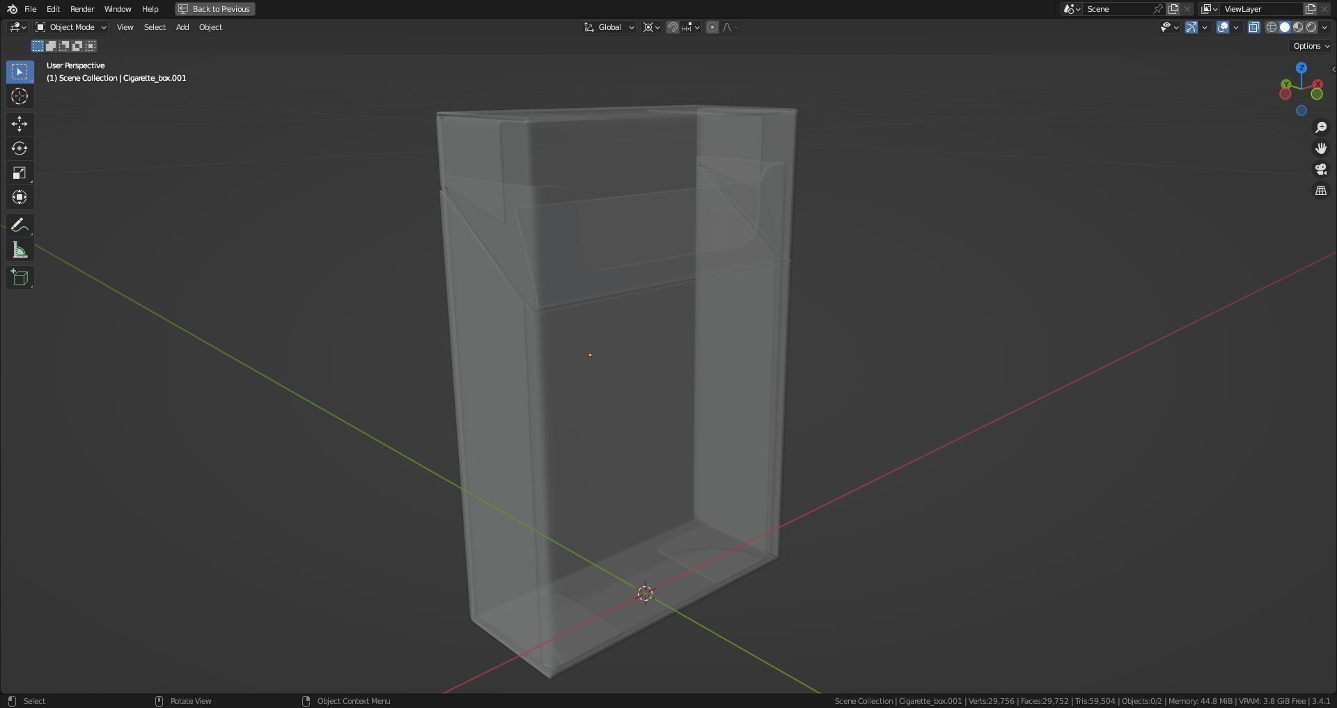The image size is (1337, 708).
Task: Select the Select Box tool
Action: 19,72
